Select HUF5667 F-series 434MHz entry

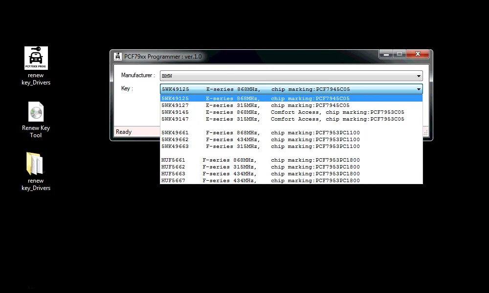click(291, 181)
